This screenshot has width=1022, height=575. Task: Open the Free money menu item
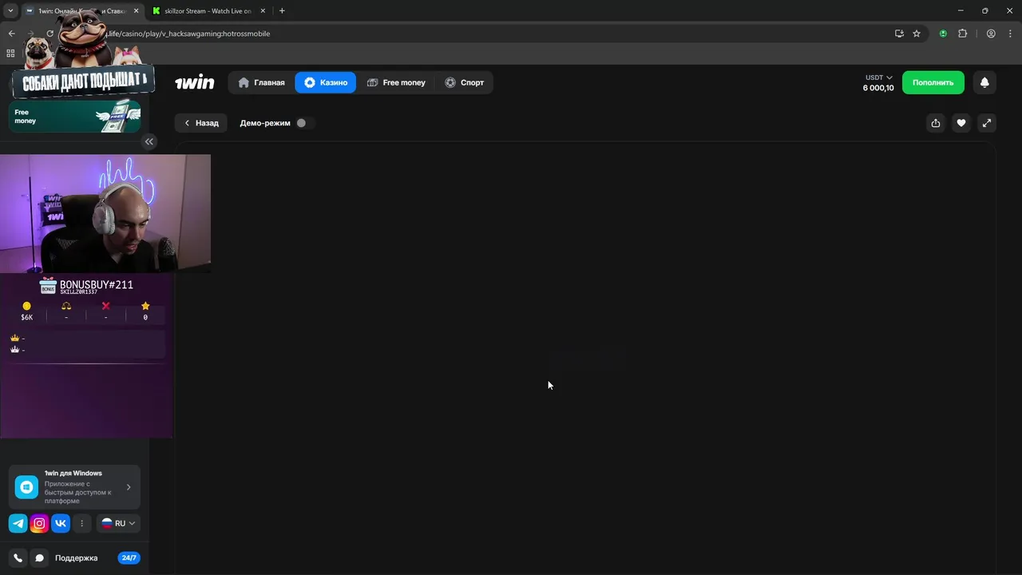396,82
